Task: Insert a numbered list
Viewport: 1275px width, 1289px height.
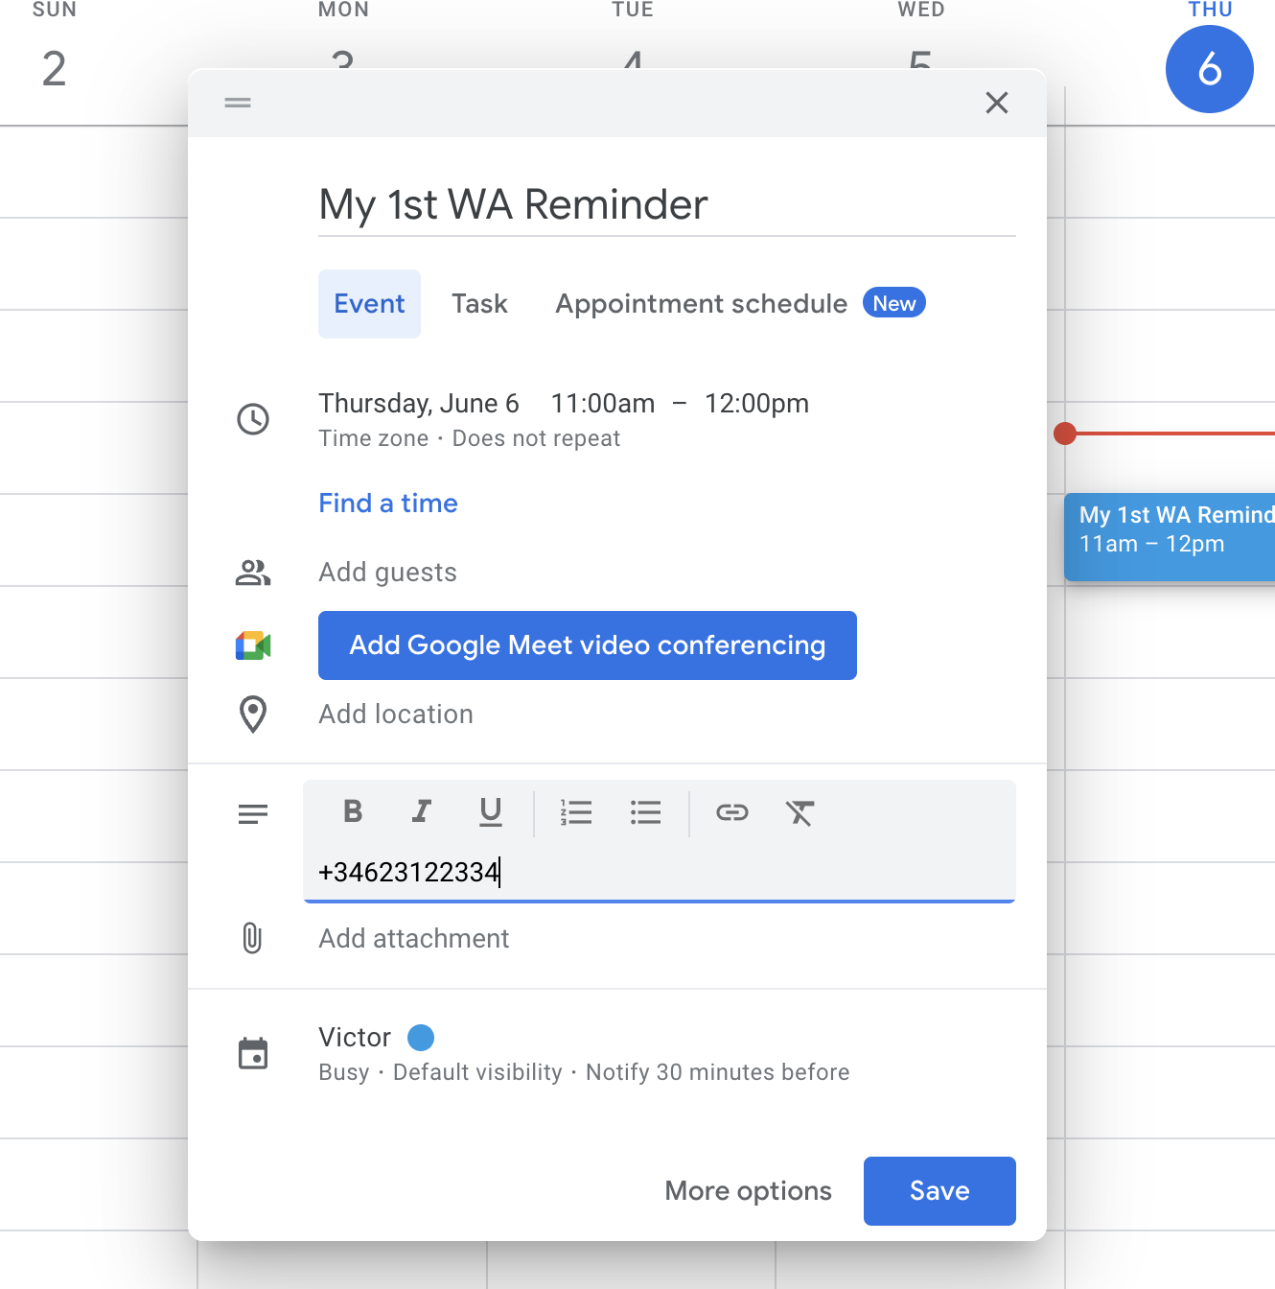Action: [576, 812]
